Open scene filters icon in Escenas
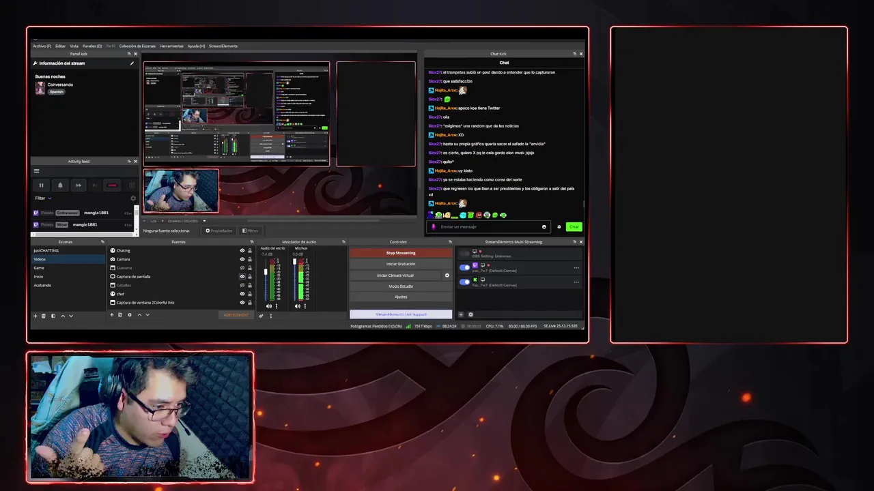Screen dimensions: 874x491 click(53, 316)
